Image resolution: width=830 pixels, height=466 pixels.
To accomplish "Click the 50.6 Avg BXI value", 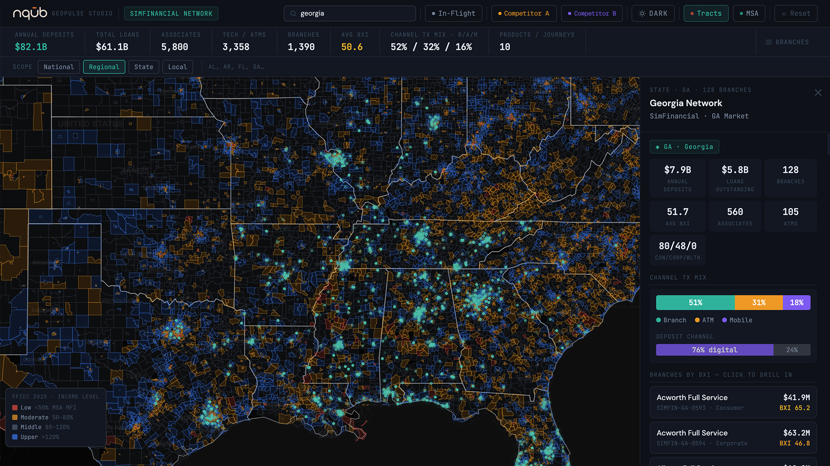I will [x=352, y=47].
